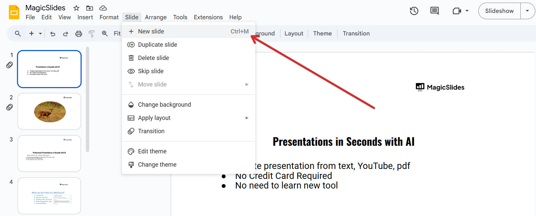The width and height of the screenshot is (536, 216).
Task: Choose Change background from menu
Action: 189,105
